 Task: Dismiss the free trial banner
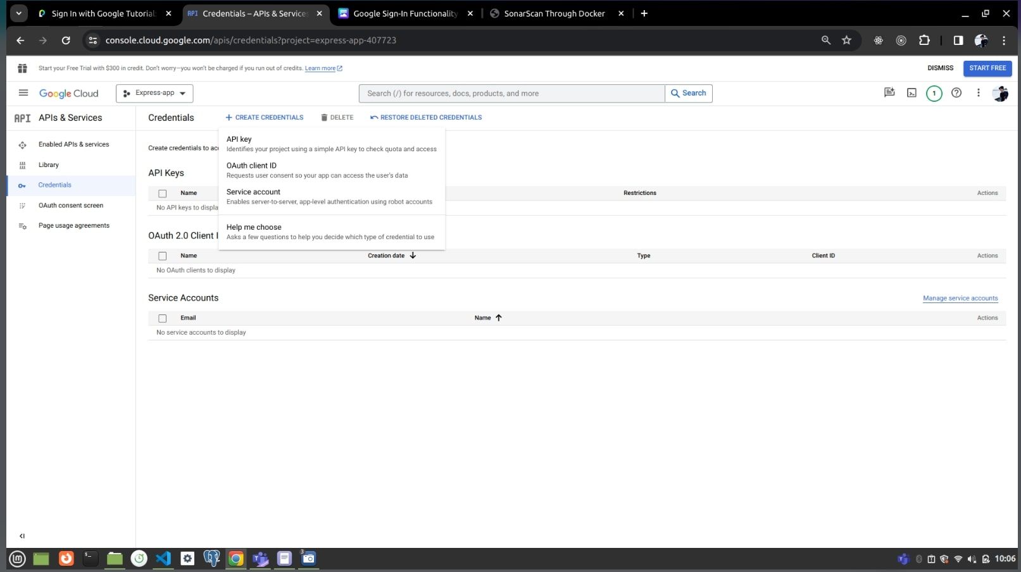pyautogui.click(x=940, y=68)
